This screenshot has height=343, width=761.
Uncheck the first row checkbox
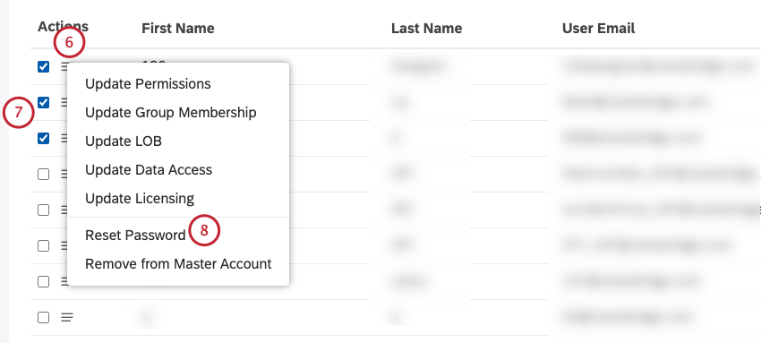43,67
